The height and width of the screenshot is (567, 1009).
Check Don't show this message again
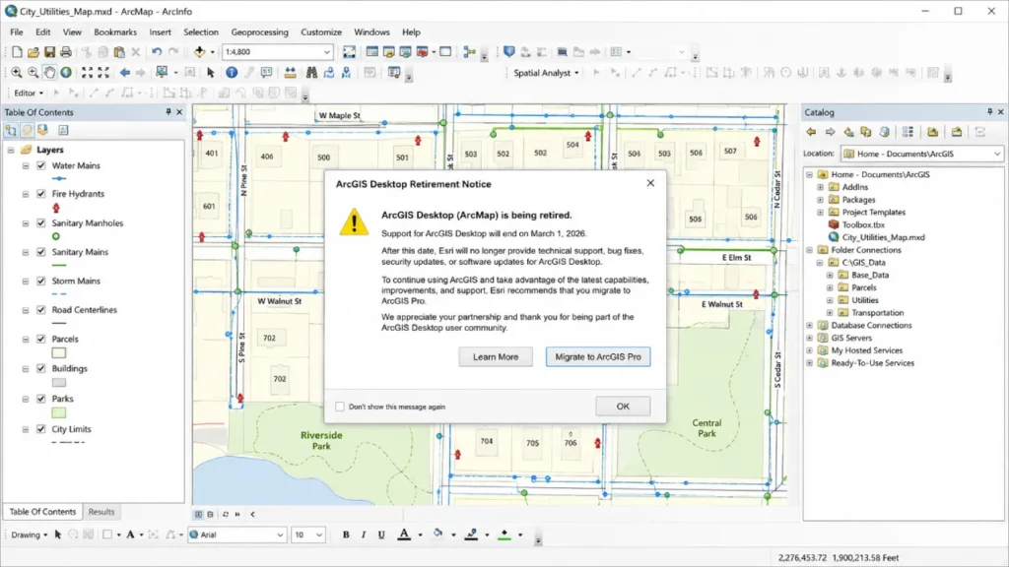340,407
